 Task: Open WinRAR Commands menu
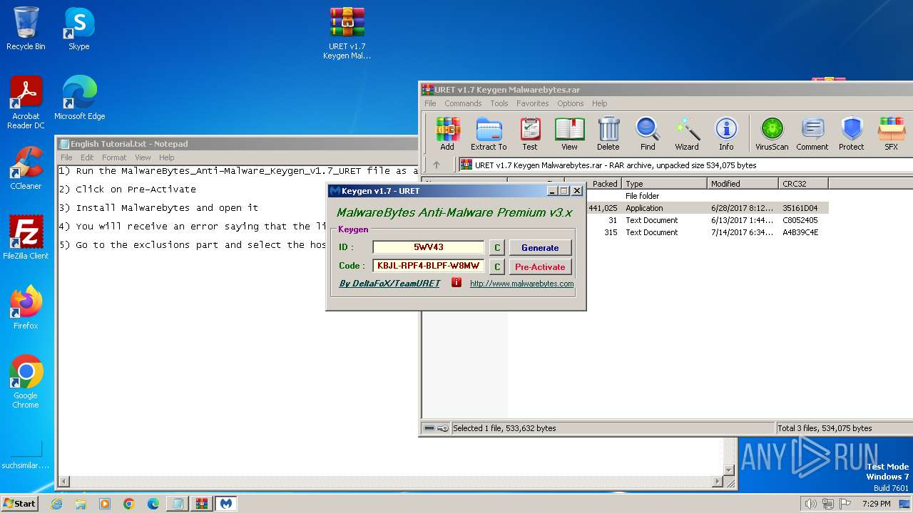(x=463, y=103)
